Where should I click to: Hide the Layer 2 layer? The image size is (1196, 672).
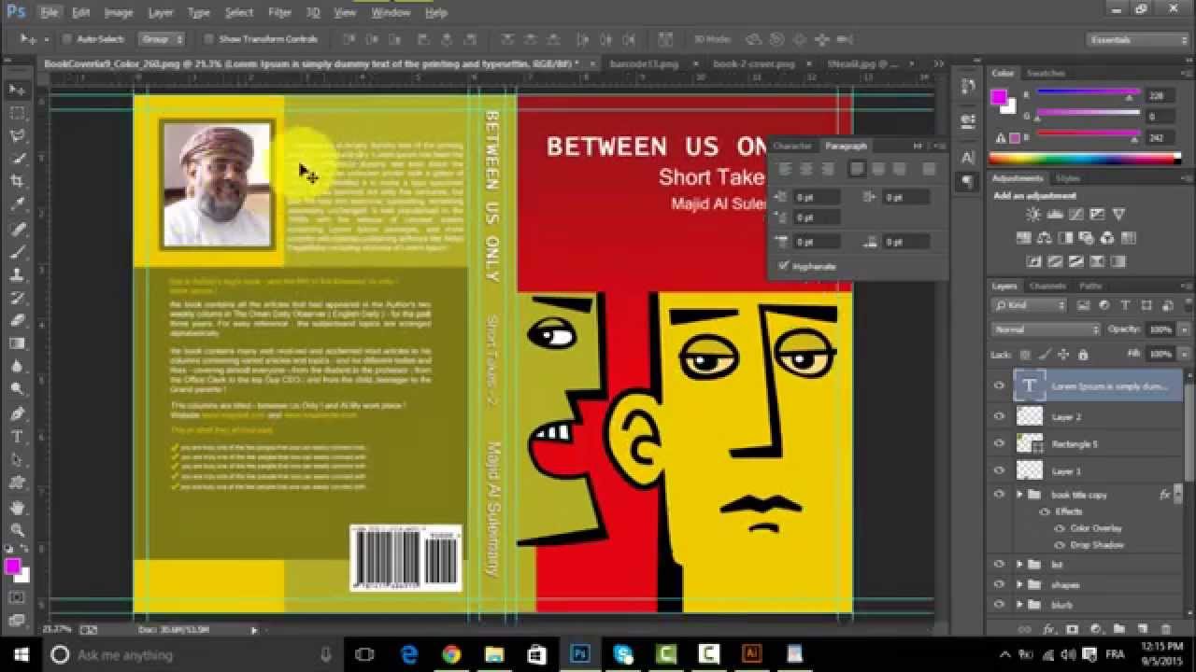click(x=999, y=417)
